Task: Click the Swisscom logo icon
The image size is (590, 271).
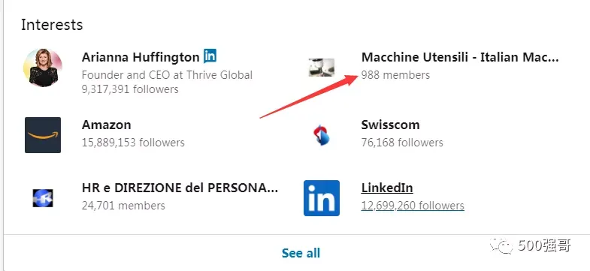Action: point(322,135)
